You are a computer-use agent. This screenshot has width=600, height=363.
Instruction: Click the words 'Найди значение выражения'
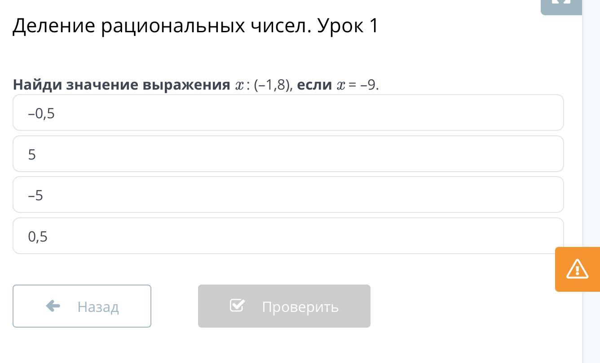click(121, 85)
